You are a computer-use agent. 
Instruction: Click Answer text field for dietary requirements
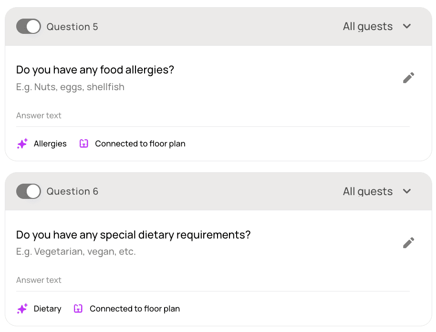212,280
